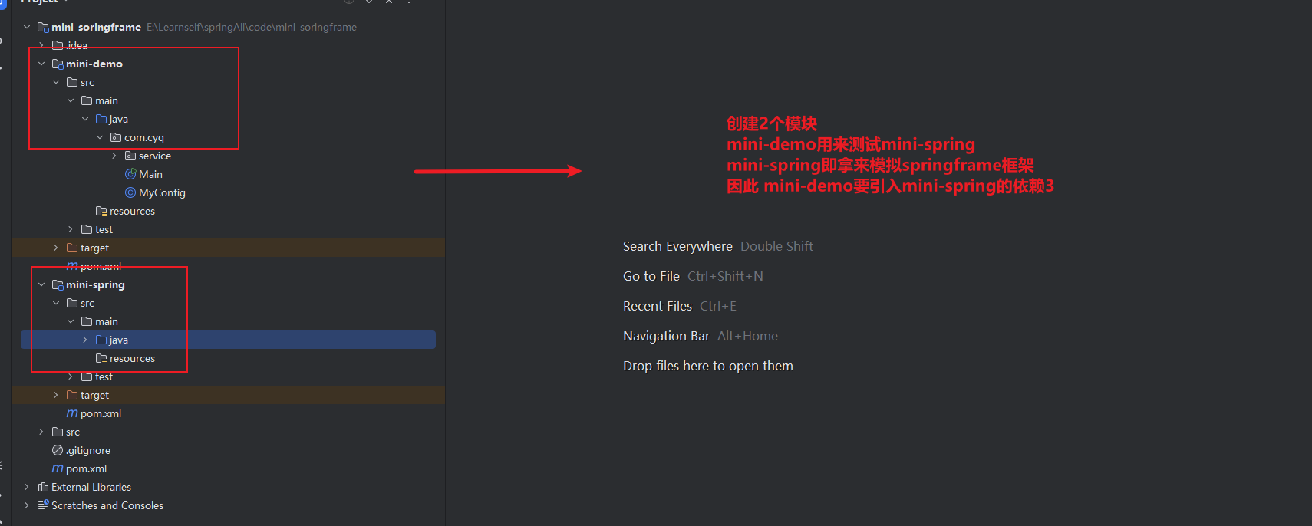1312x526 pixels.
Task: Expand the .idea folder
Action: tap(41, 45)
